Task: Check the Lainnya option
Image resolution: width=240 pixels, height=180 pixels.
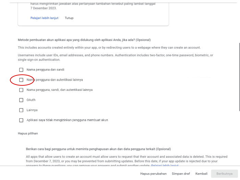Action: 21,110
